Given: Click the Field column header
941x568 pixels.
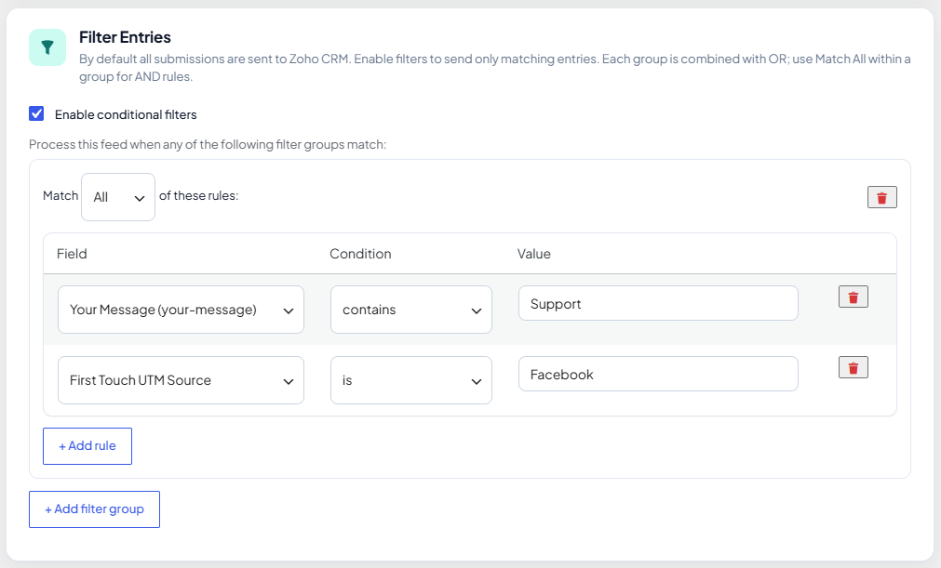Looking at the screenshot, I should [72, 254].
